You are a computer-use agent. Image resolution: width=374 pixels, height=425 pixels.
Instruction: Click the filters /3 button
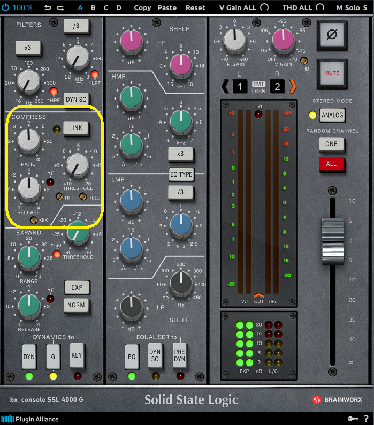pos(76,26)
